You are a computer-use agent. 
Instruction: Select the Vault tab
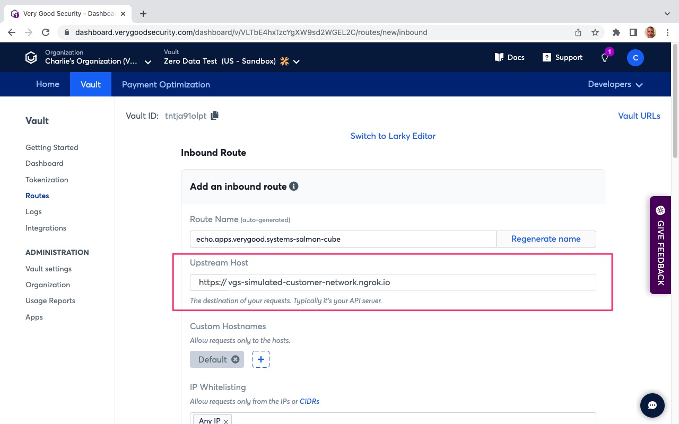click(91, 84)
